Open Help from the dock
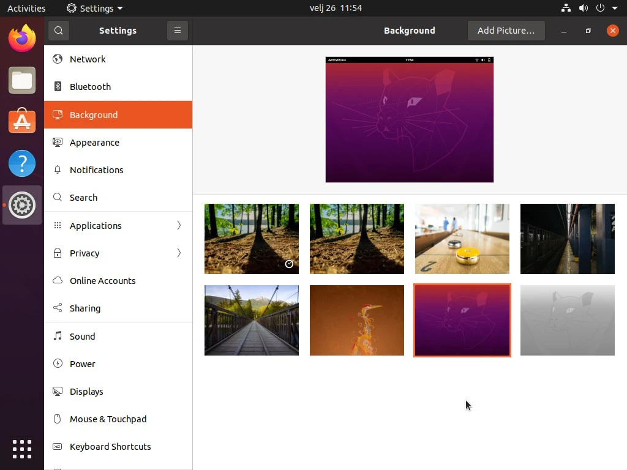627x470 pixels. 22,163
